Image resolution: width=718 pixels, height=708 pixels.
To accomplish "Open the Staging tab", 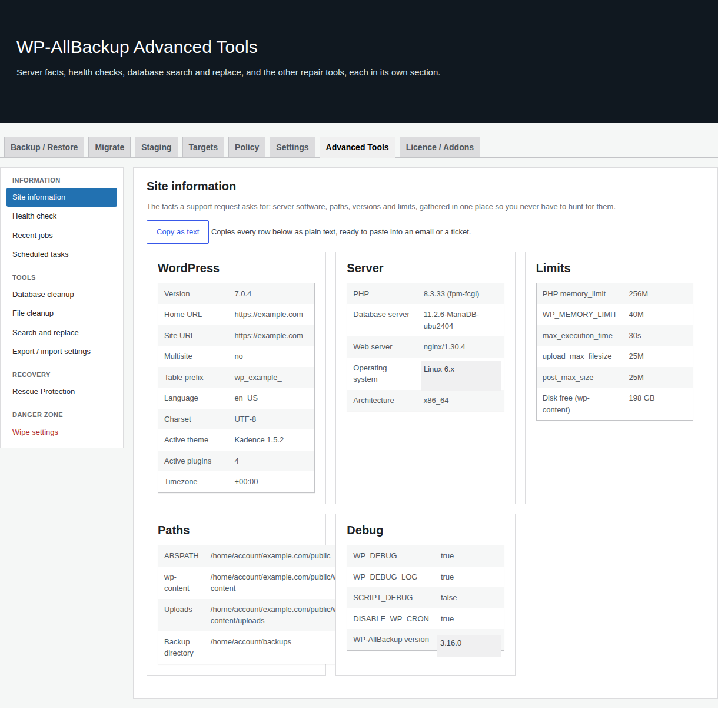I will tap(157, 147).
